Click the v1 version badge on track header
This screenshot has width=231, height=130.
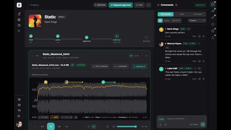pyautogui.click(x=131, y=56)
